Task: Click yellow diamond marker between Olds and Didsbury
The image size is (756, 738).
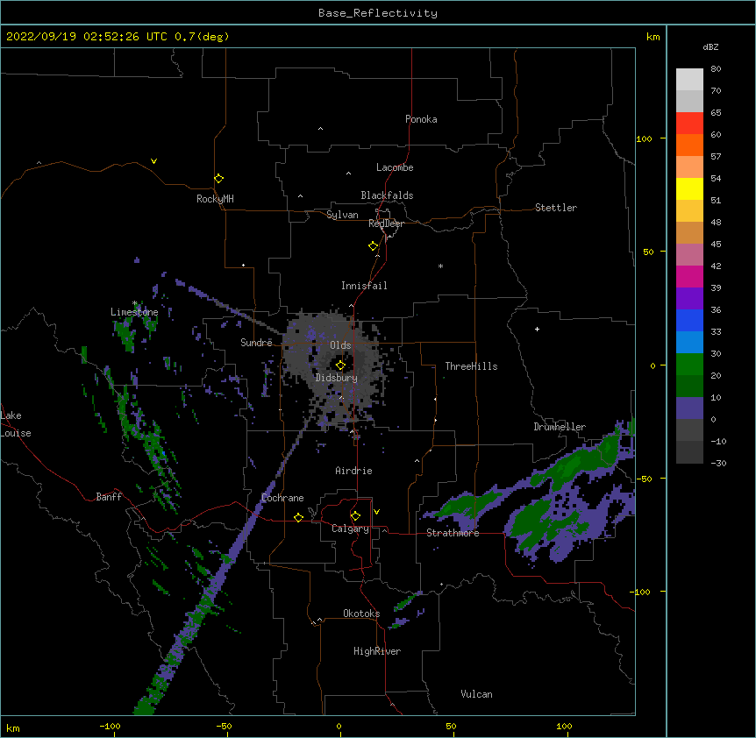Action: click(x=340, y=365)
